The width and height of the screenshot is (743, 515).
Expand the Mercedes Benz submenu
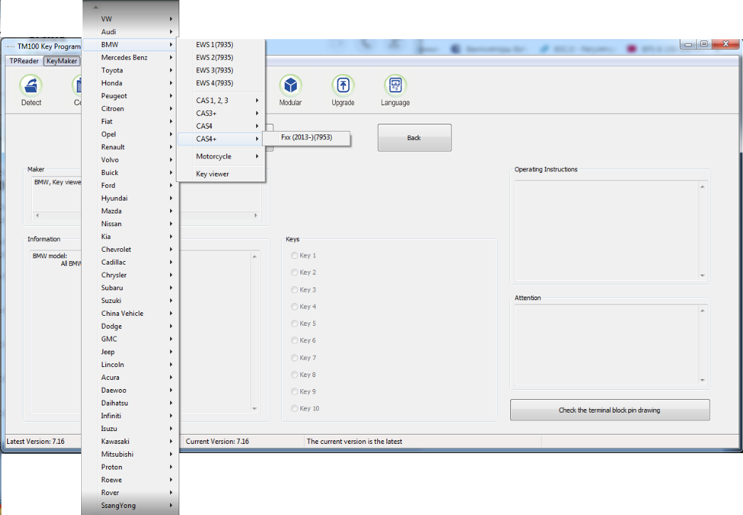[x=130, y=58]
